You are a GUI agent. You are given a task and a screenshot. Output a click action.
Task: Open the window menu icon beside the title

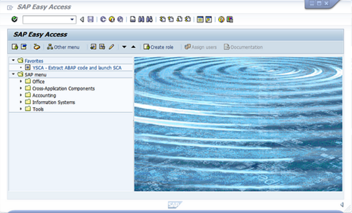click(10, 8)
